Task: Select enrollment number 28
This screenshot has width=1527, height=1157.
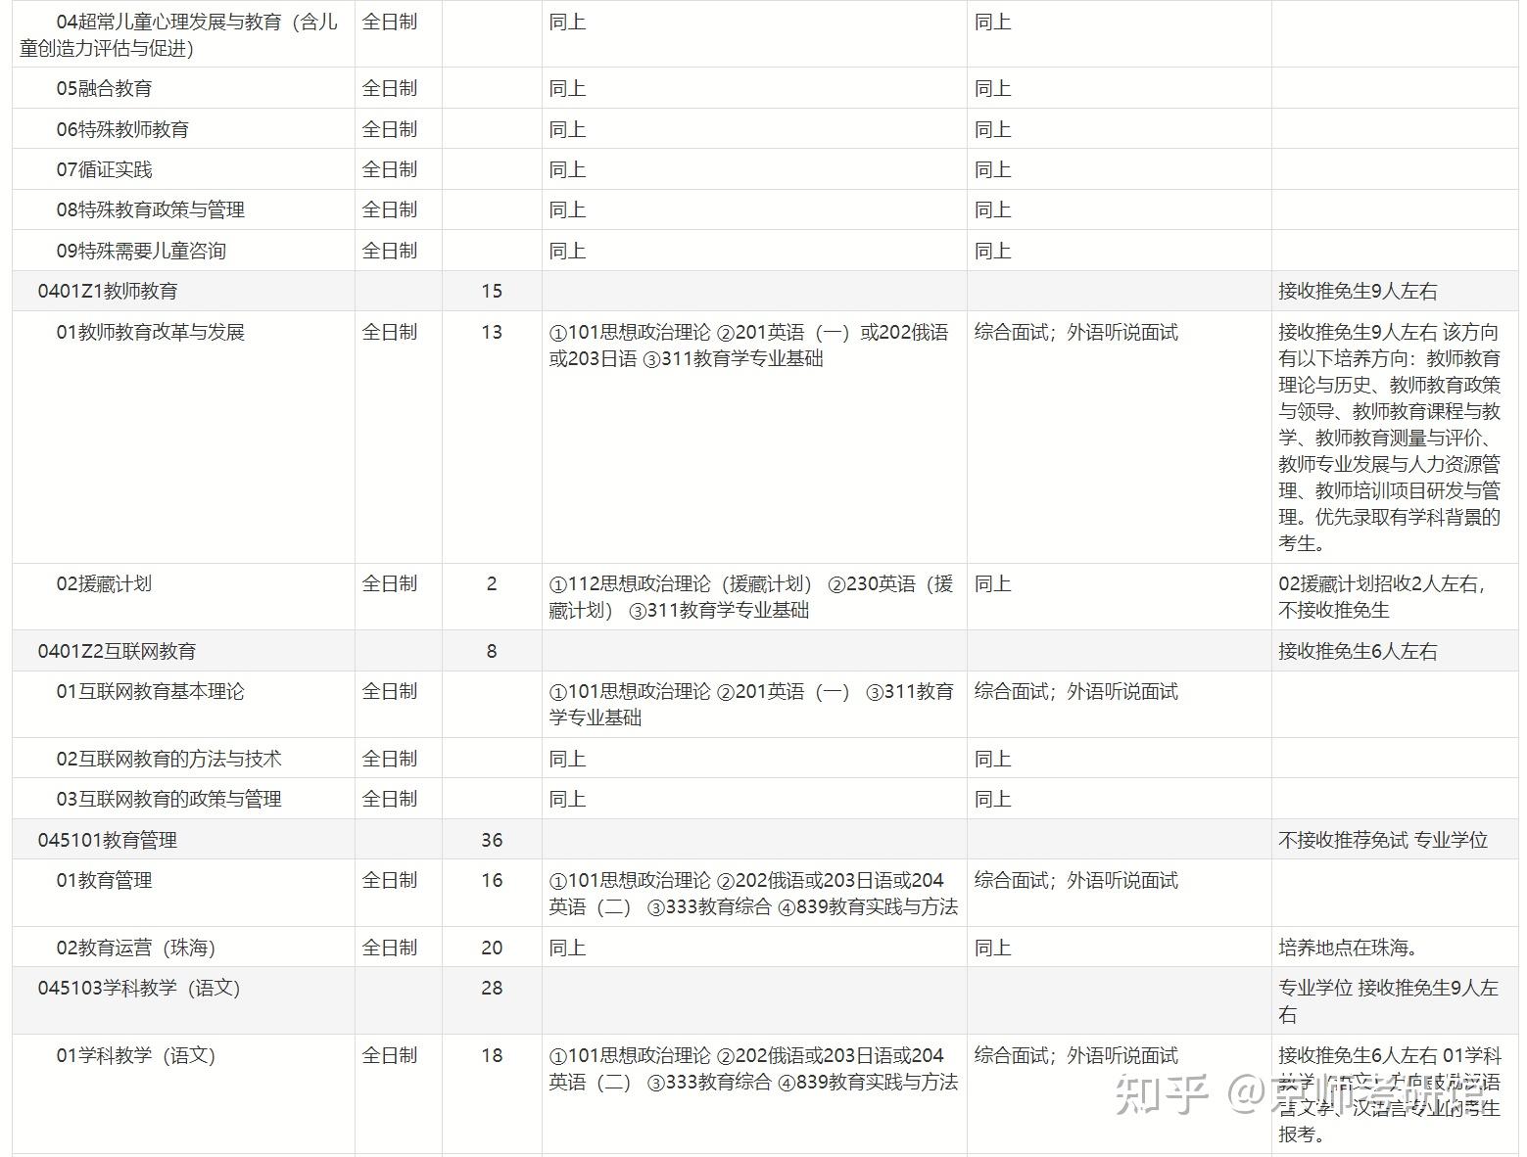Action: tap(492, 988)
